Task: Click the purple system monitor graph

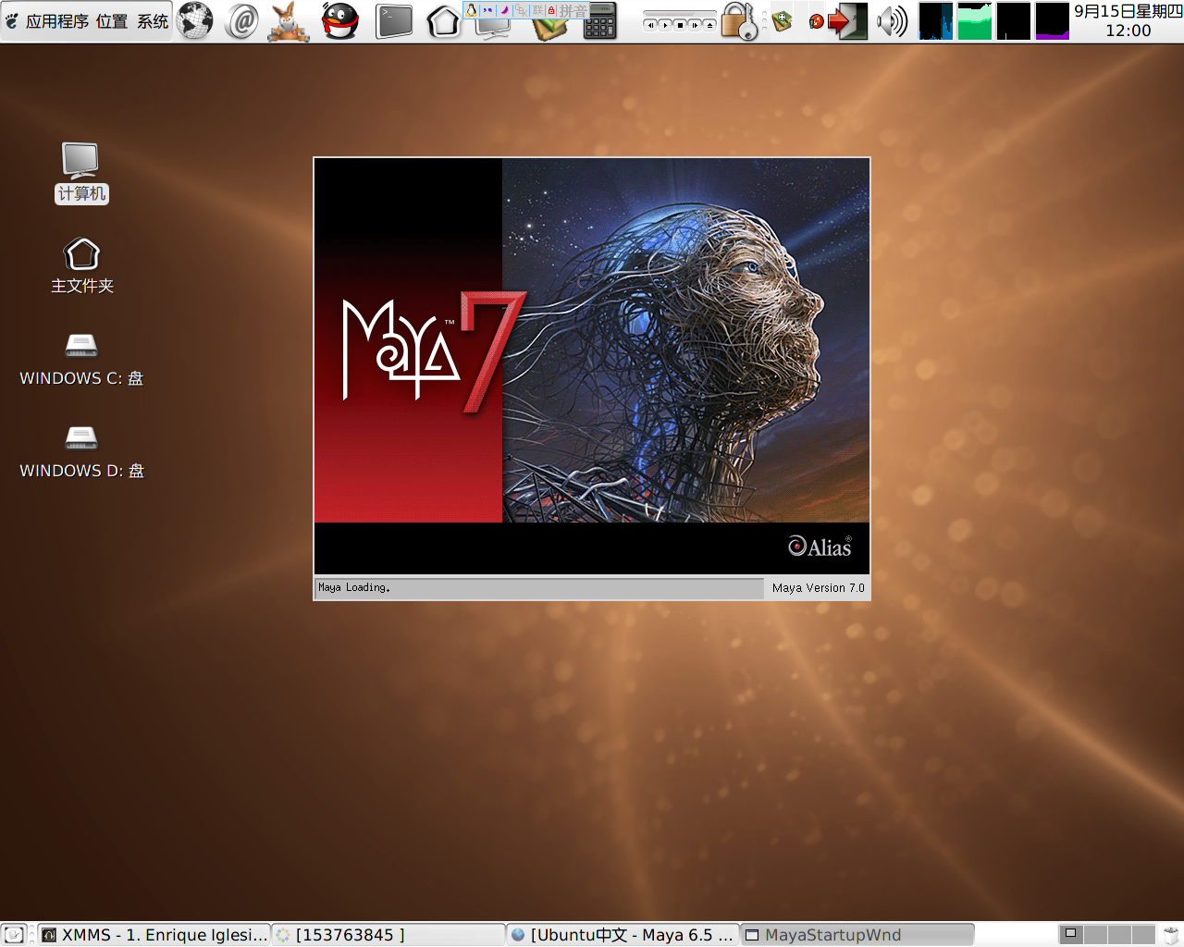Action: 1053,21
